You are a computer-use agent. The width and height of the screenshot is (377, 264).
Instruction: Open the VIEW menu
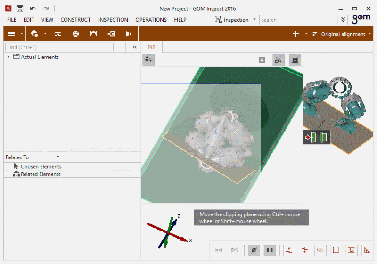coord(47,20)
